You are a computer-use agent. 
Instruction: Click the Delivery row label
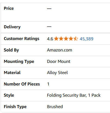click(x=12, y=27)
